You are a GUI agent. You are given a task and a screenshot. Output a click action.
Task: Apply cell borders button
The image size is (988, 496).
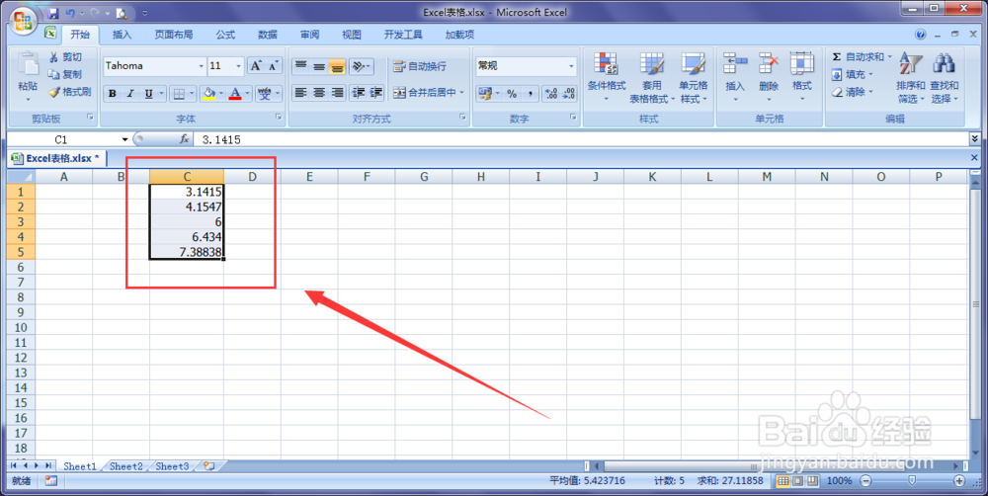179,93
